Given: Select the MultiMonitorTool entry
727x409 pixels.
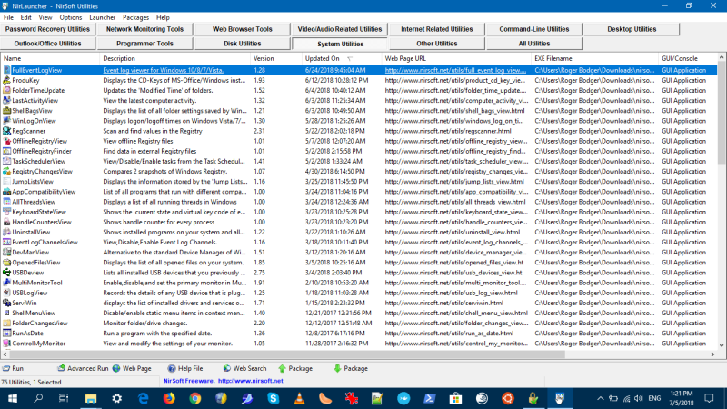Looking at the screenshot, I should [x=36, y=283].
